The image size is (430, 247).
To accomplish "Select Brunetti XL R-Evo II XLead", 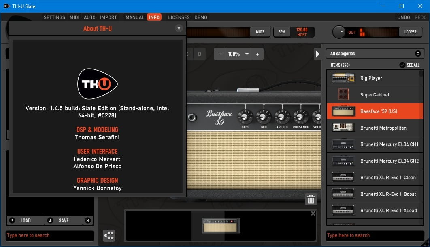I will coord(375,211).
